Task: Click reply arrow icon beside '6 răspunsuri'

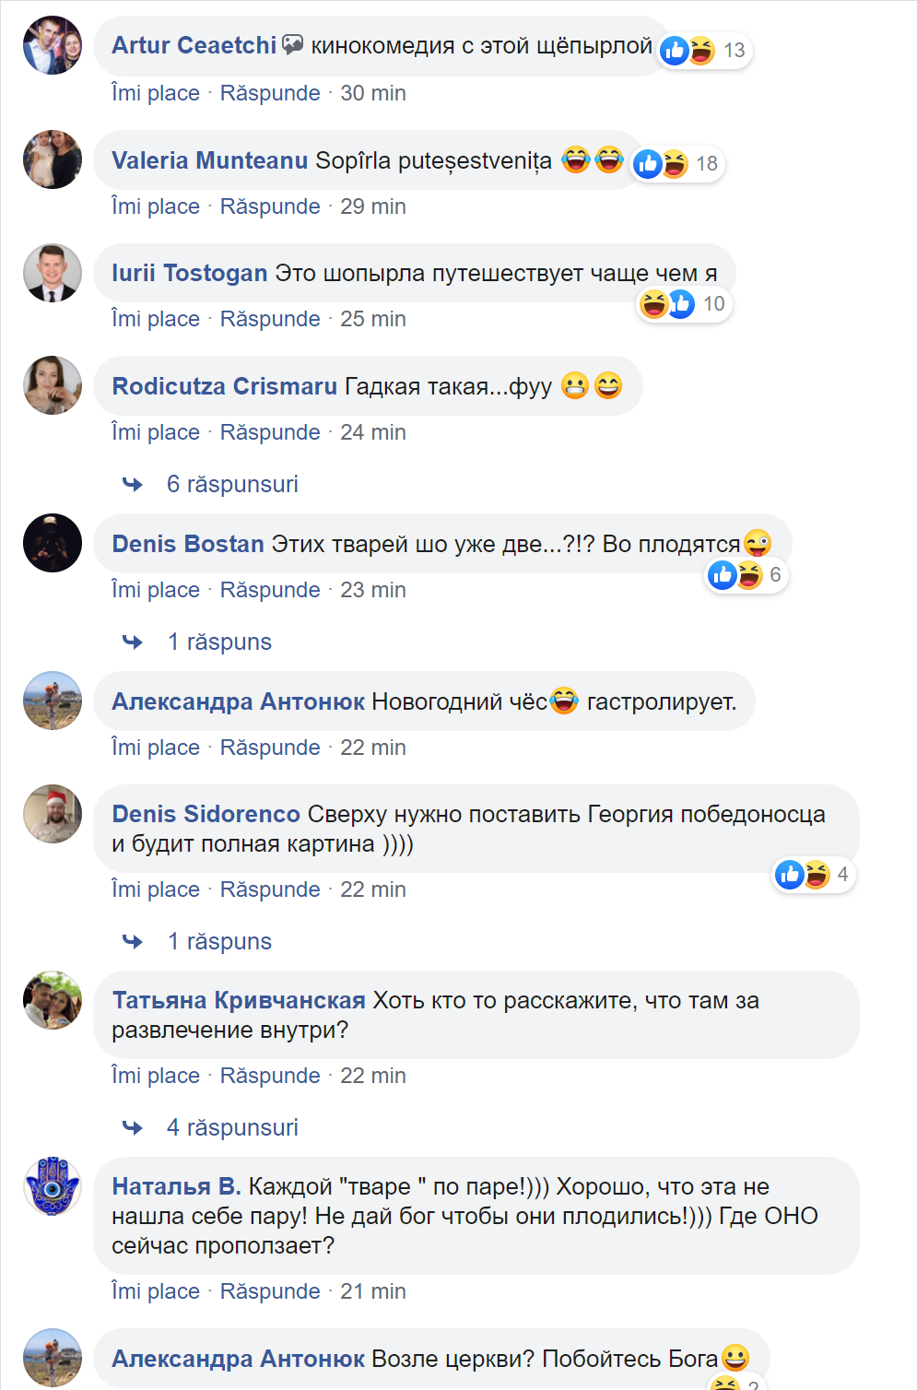Action: [x=133, y=484]
